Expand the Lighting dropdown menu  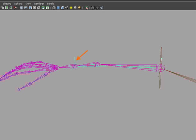pos(18,3)
